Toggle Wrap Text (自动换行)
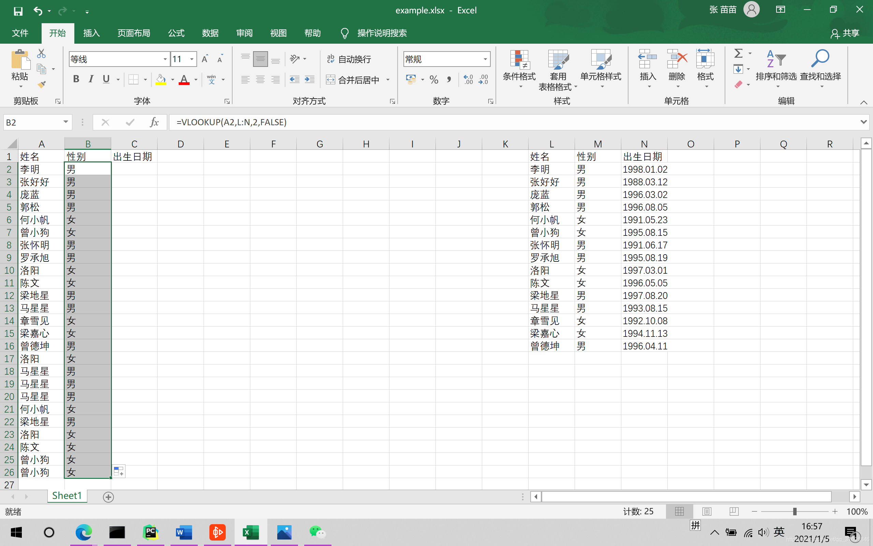 [x=349, y=59]
